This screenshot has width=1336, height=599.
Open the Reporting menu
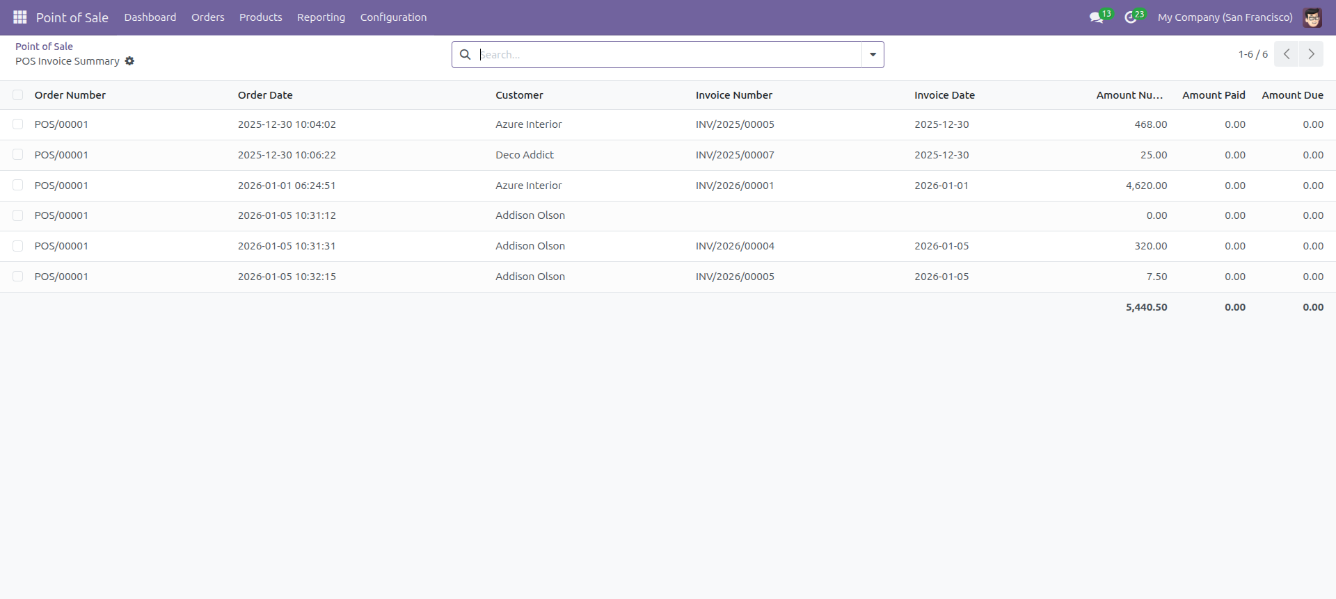[x=321, y=17]
